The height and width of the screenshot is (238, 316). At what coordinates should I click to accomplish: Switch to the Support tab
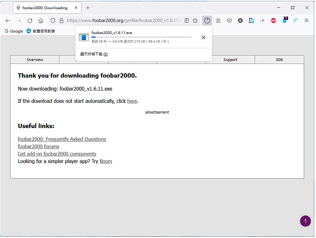coord(230,60)
